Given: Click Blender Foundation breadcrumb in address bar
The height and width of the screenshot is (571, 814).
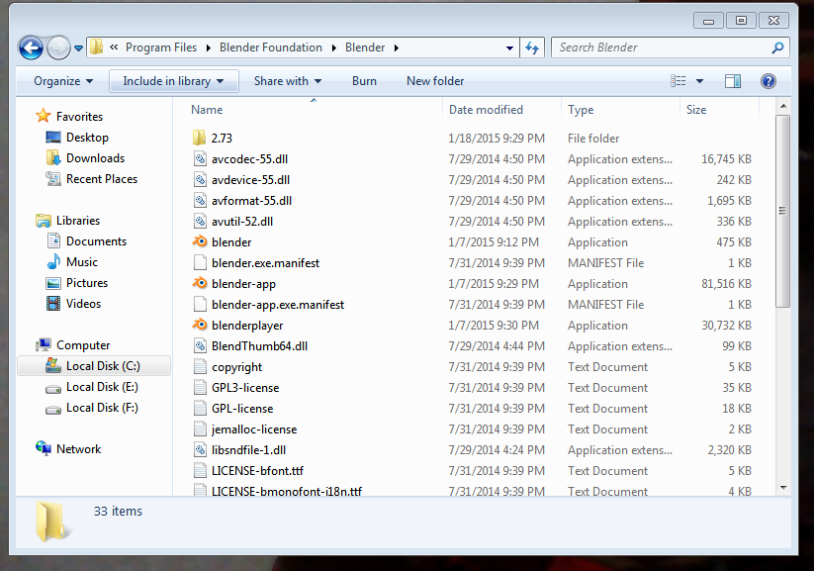Looking at the screenshot, I should (270, 48).
